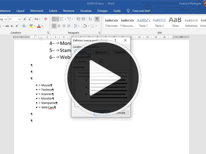Open the numbering library dropdown arrow
The height and width of the screenshot is (154, 206).
tap(65, 19)
